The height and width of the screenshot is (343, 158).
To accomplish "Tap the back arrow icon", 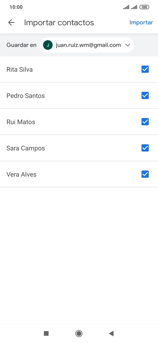I will coord(11,22).
